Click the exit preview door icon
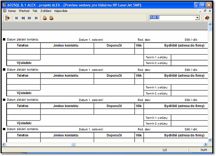 coord(7,18)
